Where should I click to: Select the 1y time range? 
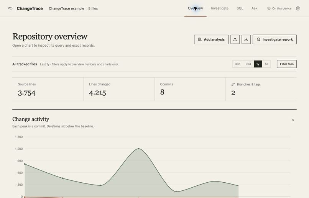pos(258,64)
